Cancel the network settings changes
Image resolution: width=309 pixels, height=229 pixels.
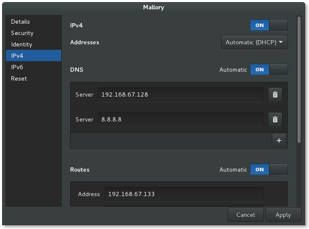(x=246, y=215)
